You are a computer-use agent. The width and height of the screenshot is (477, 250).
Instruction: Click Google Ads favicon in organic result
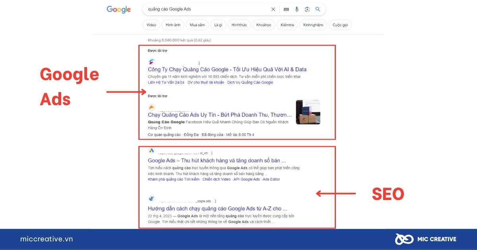click(151, 150)
